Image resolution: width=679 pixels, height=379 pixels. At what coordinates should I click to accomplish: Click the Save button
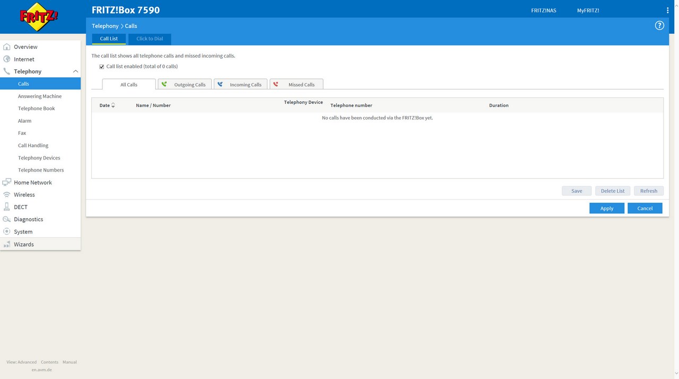pos(577,191)
